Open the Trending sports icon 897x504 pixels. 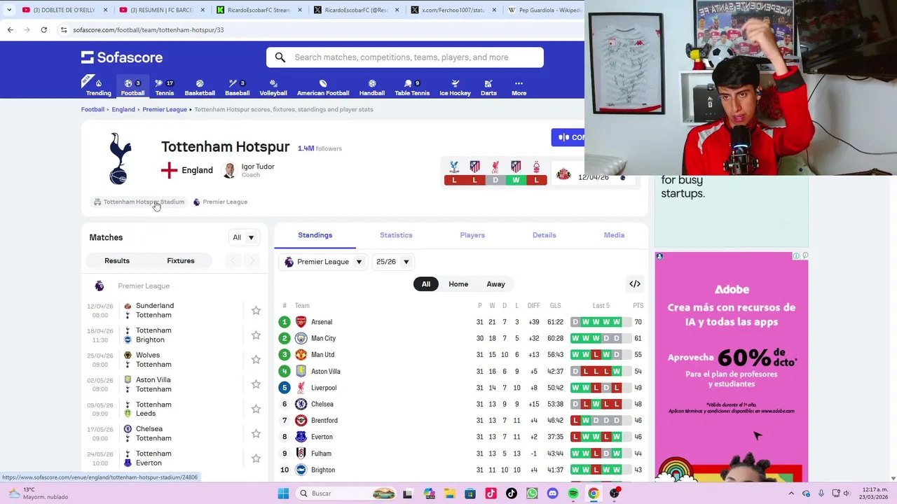point(98,87)
